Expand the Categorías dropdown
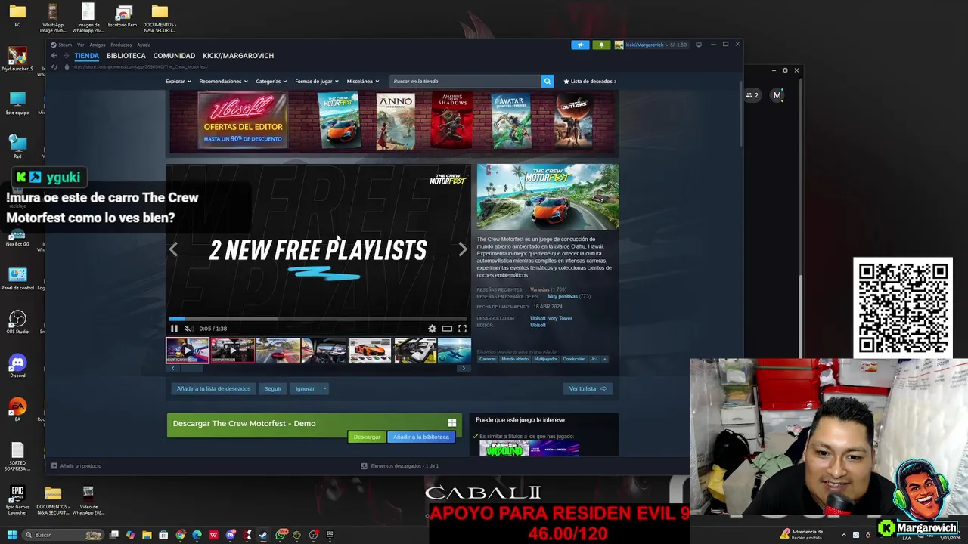 click(271, 81)
